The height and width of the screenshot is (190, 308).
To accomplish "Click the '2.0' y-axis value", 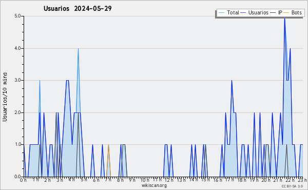I will [17, 112].
